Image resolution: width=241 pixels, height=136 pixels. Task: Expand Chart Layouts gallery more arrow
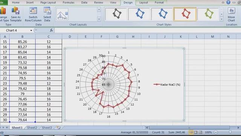click(x=99, y=19)
